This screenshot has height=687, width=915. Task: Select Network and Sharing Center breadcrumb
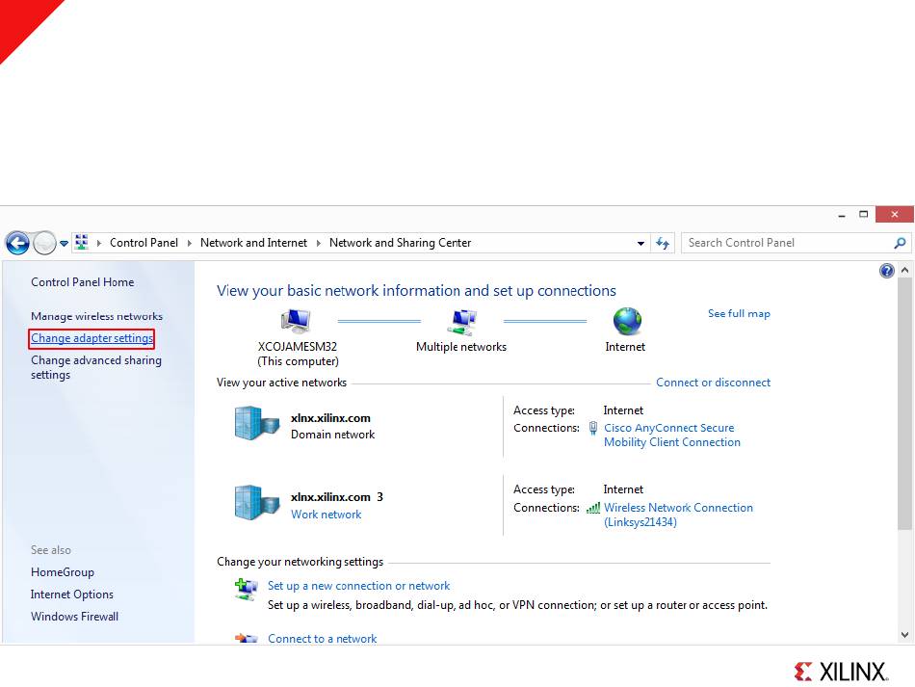tap(400, 243)
